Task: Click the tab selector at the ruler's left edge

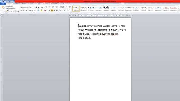Action: 1,16
